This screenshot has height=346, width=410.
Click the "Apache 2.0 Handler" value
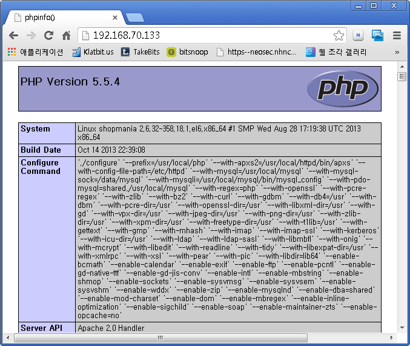pos(111,328)
